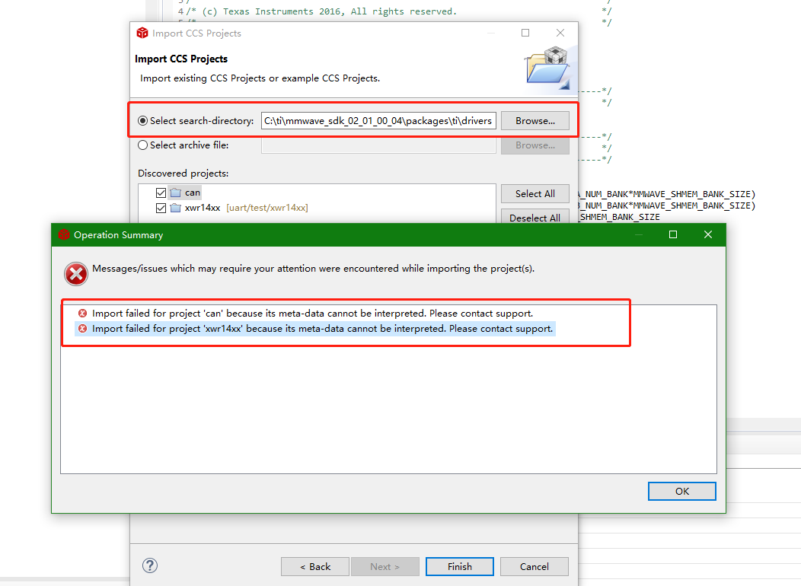Screen dimensions: 801x586
Task: Click the 'Discovered projects:' label
Action: pos(183,174)
